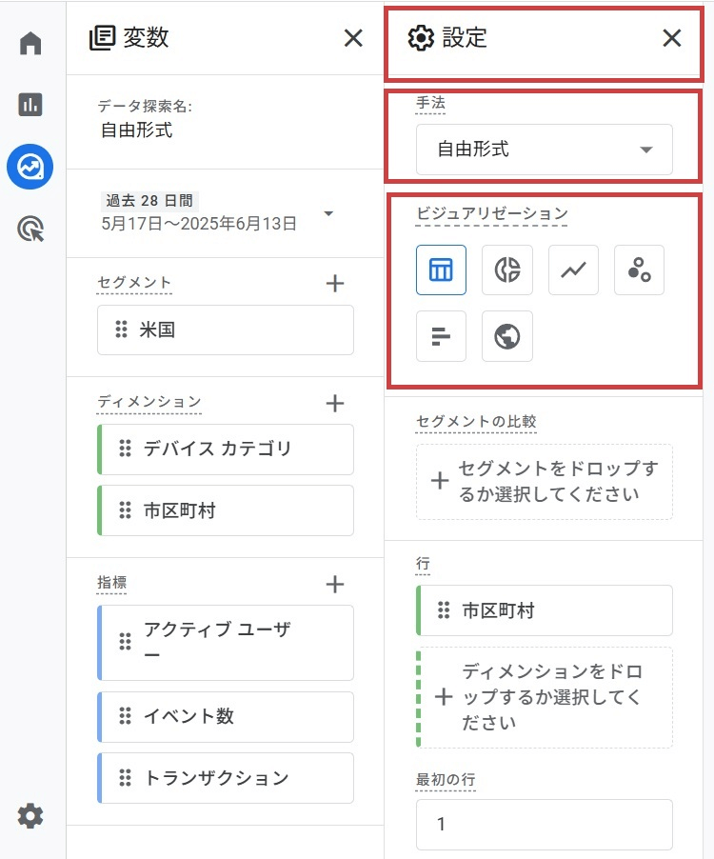Click the 行 section label
The width and height of the screenshot is (714, 859).
[x=423, y=563]
